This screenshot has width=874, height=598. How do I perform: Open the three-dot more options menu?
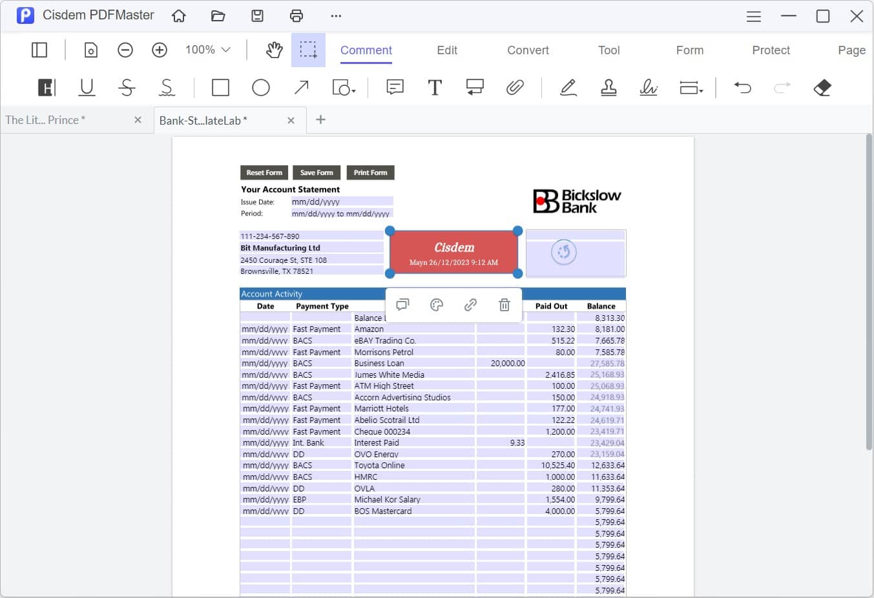click(336, 16)
